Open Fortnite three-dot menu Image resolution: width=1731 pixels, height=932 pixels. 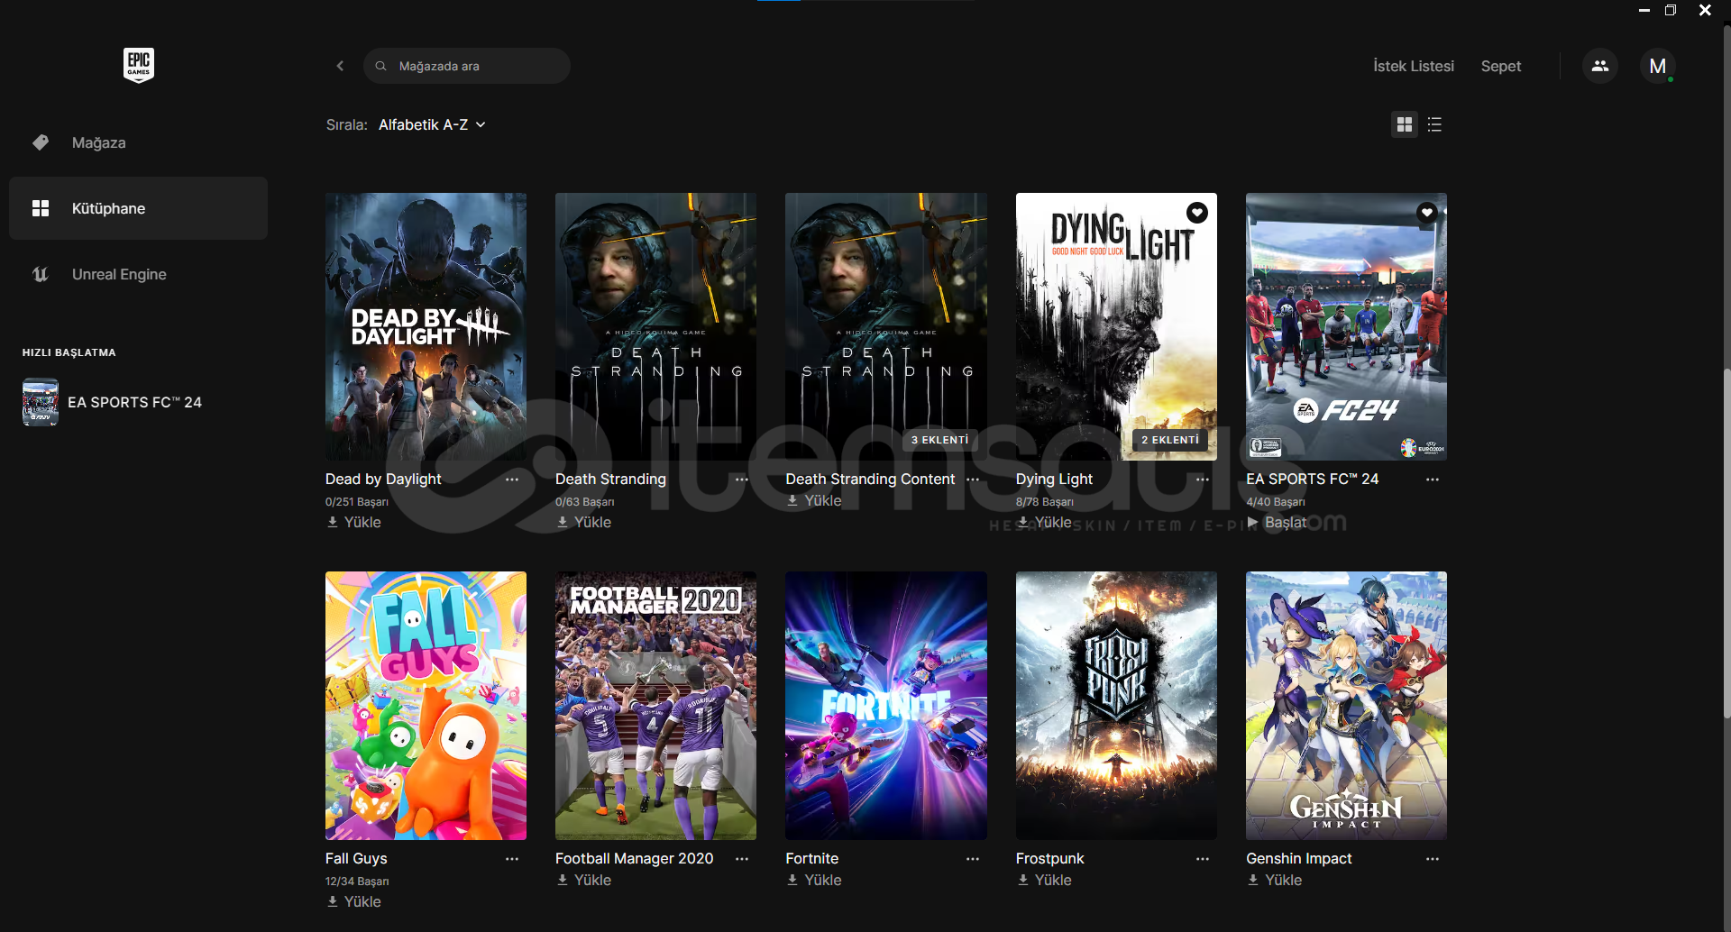tap(973, 859)
